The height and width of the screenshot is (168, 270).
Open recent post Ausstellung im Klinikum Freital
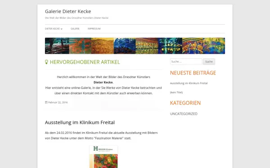189,83
